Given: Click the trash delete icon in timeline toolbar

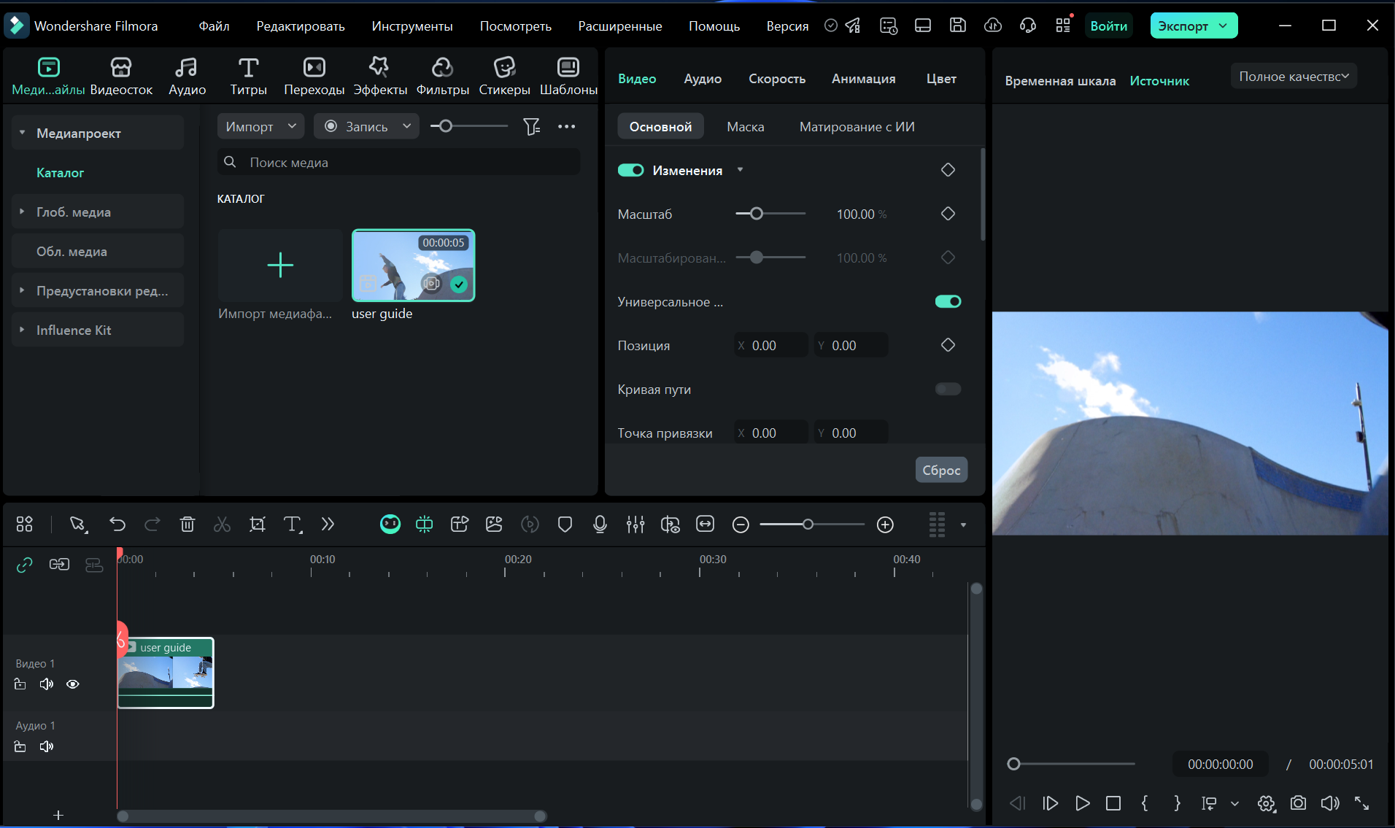Looking at the screenshot, I should pos(188,524).
